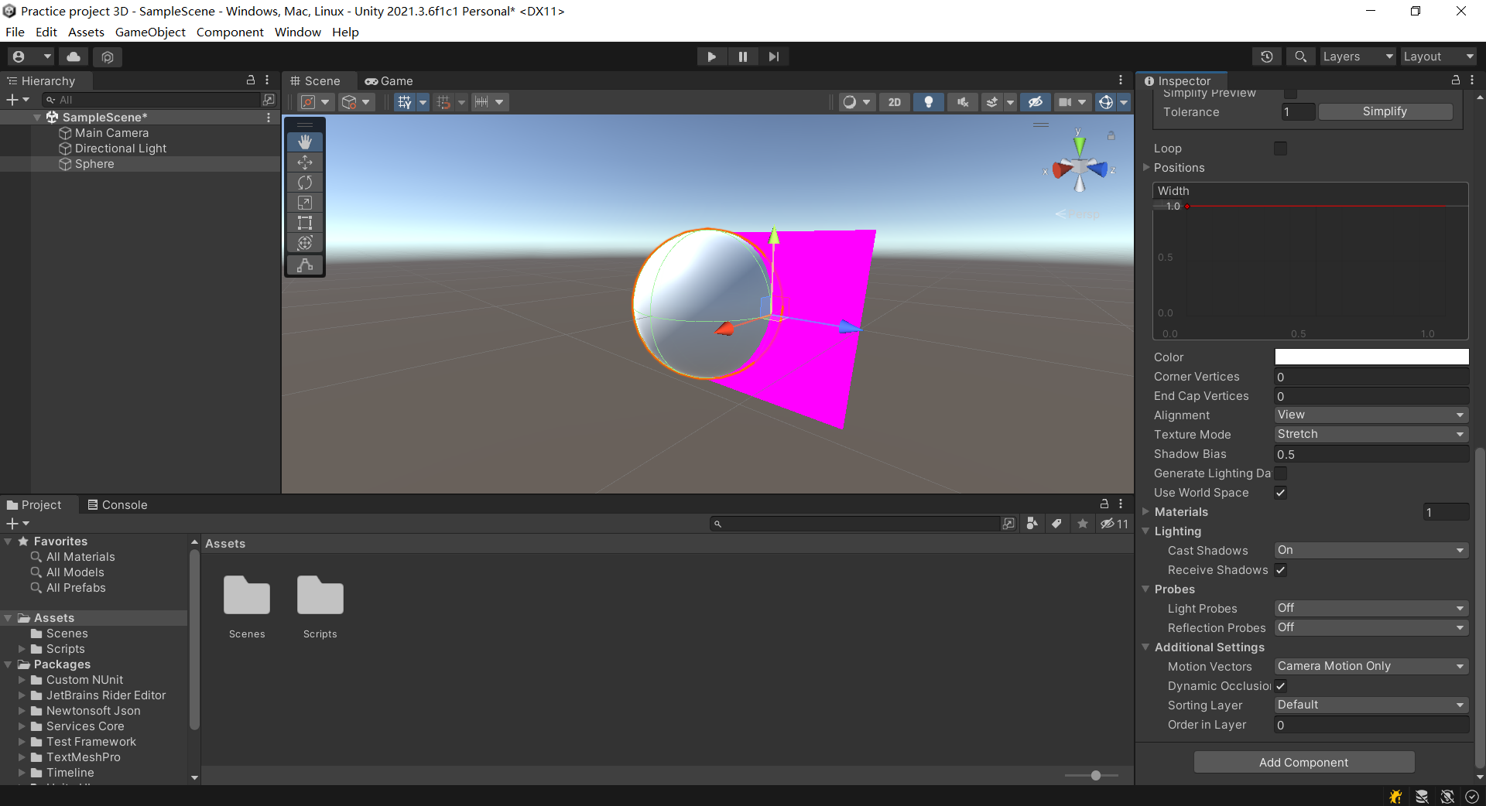
Task: Select the Transform tool
Action: click(x=305, y=243)
